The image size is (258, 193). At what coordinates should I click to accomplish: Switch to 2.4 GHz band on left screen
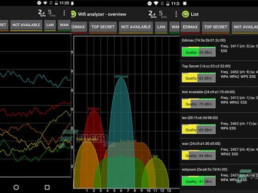42,13
